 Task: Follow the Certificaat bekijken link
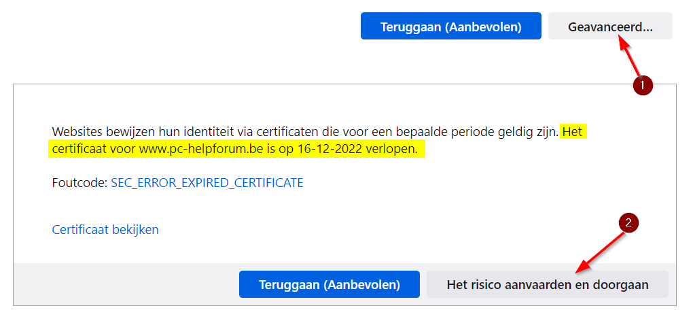pyautogui.click(x=105, y=229)
